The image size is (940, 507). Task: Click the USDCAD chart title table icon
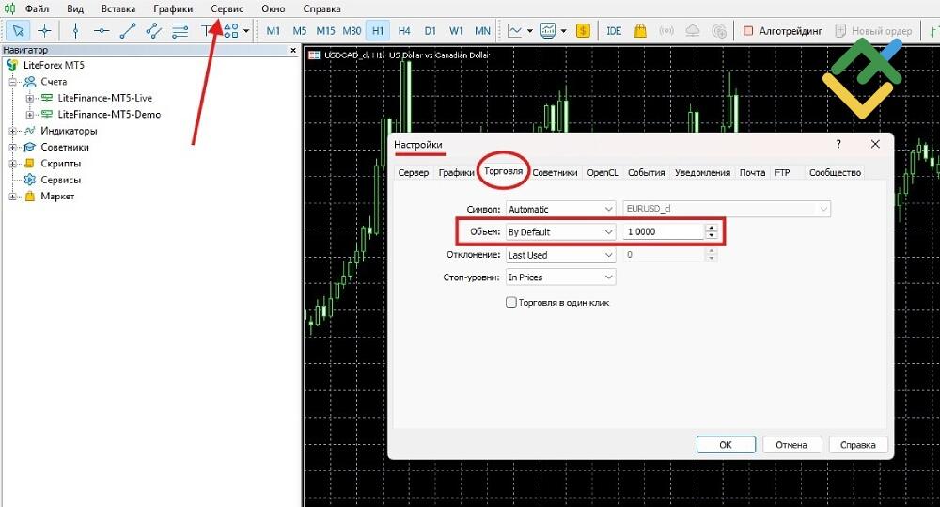coord(314,55)
